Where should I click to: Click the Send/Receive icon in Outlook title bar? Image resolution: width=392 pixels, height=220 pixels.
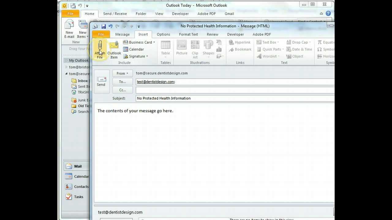tap(73, 5)
